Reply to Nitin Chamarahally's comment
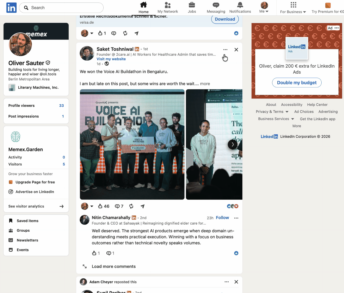Image resolution: width=344 pixels, height=293 pixels. (x=110, y=253)
